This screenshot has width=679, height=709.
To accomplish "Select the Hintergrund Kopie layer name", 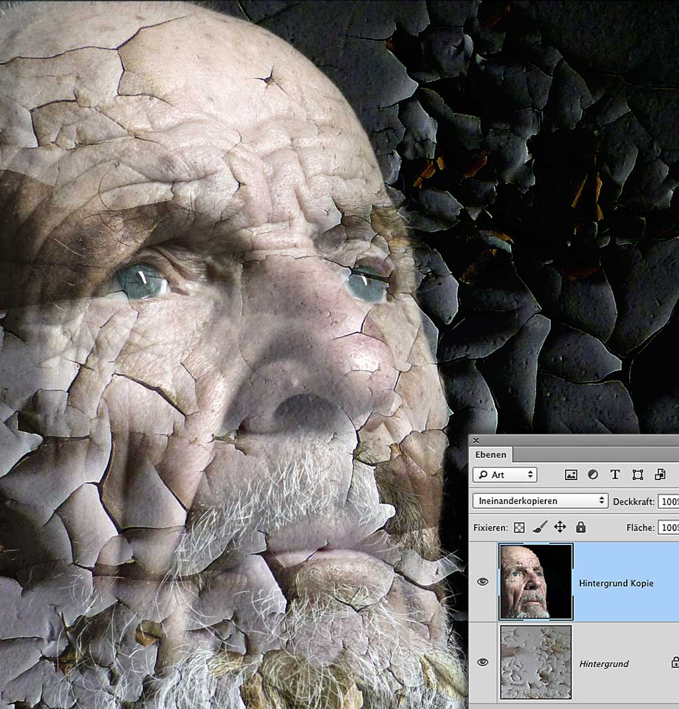I will 615,583.
